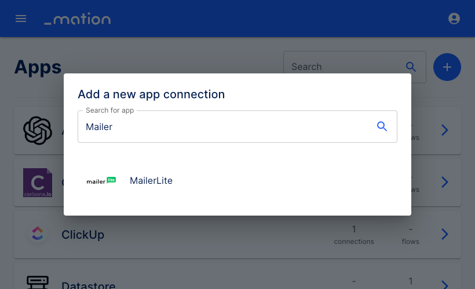Open ClickUp row chevron arrow
The image size is (475, 289).
click(444, 234)
